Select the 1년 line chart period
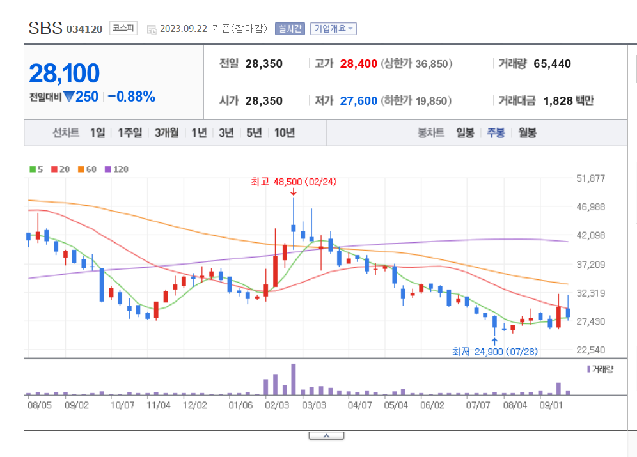This screenshot has width=637, height=457. (x=199, y=133)
